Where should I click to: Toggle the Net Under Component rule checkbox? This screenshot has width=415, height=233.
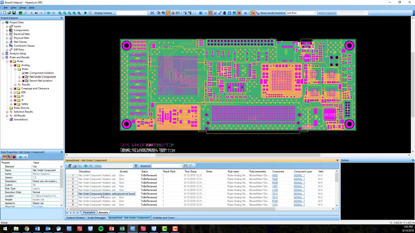pyautogui.click(x=23, y=77)
